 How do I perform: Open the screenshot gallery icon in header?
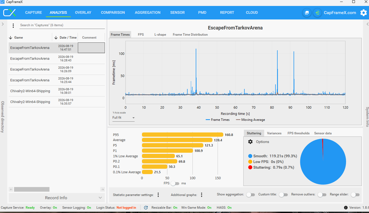[x=307, y=13]
